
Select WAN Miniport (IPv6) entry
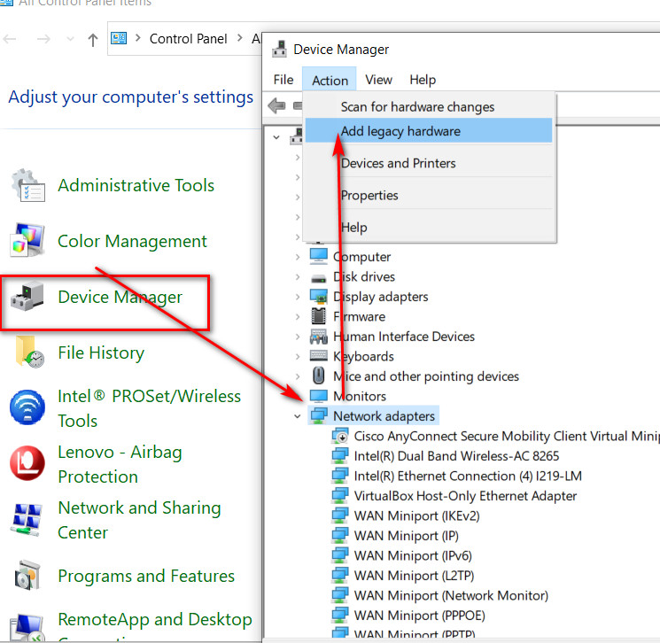click(x=413, y=555)
